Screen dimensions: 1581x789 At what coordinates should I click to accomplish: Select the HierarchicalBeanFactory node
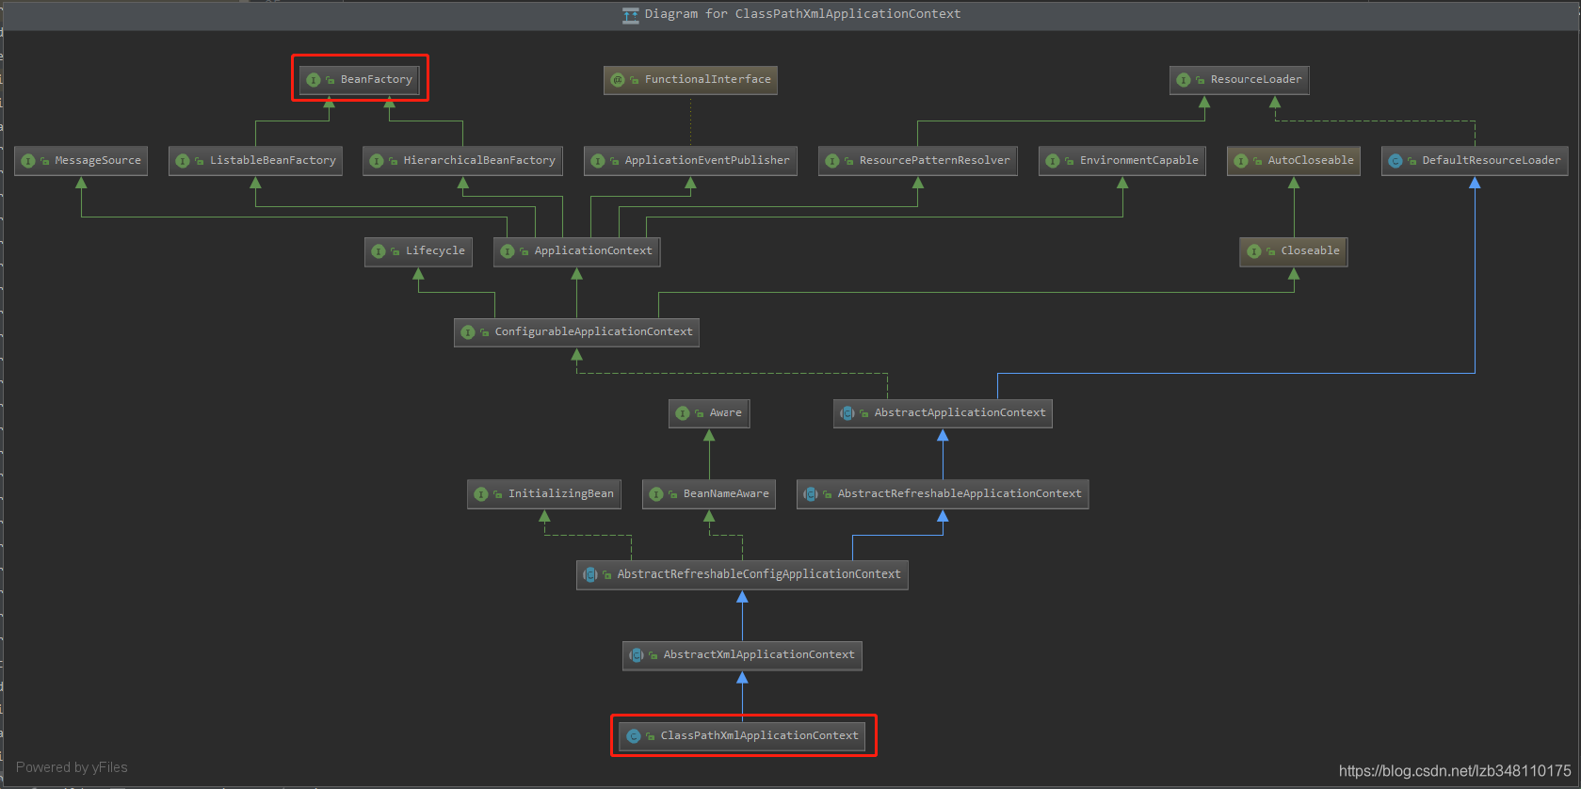click(x=462, y=161)
